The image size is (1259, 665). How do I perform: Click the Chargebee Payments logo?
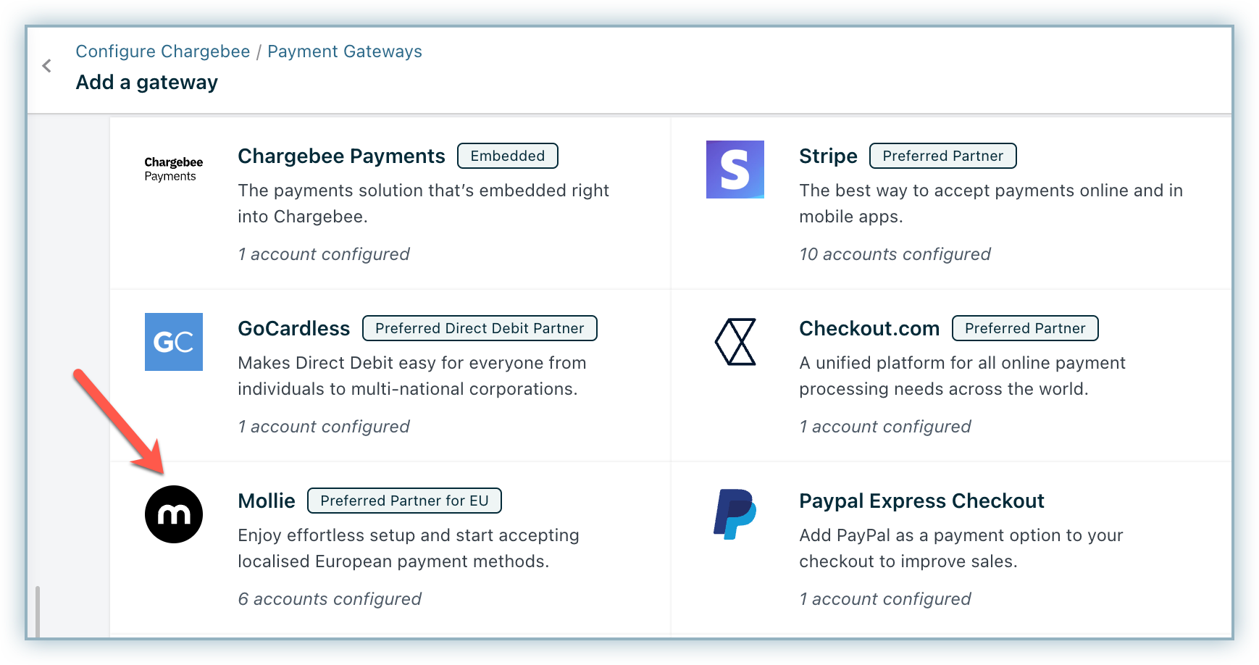174,169
